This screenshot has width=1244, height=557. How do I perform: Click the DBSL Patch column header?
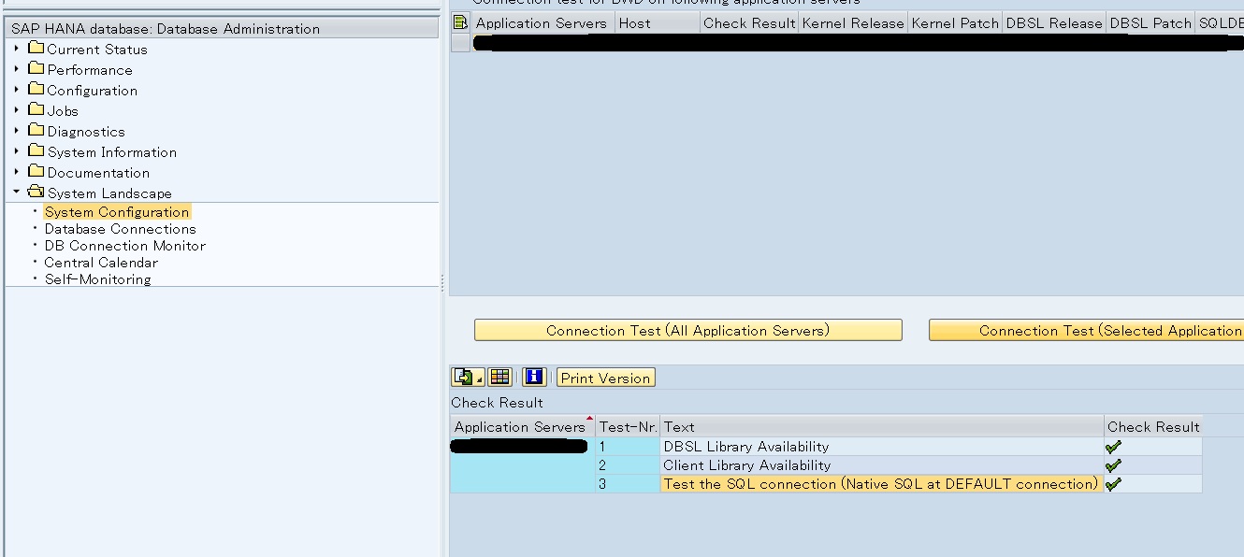click(1150, 23)
